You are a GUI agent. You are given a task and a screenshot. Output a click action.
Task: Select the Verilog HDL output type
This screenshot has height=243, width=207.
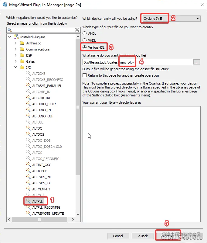[84, 47]
